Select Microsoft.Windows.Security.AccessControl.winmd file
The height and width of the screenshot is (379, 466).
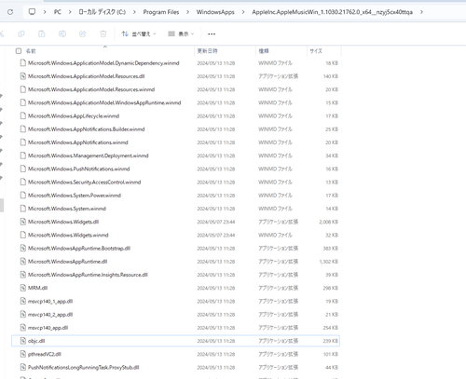pos(84,182)
